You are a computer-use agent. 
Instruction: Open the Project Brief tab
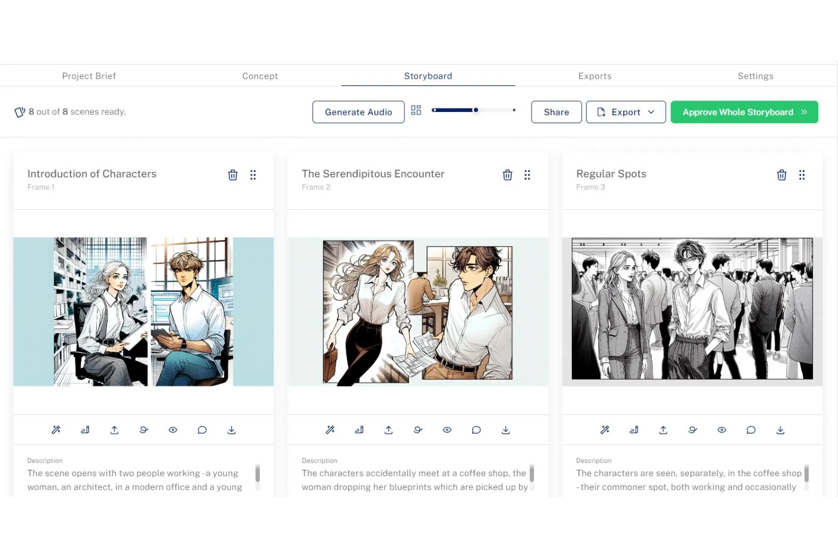[89, 76]
